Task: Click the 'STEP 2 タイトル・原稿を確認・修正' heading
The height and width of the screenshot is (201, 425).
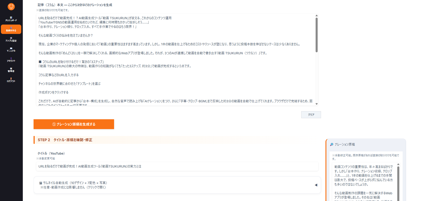Action: [x=65, y=140]
